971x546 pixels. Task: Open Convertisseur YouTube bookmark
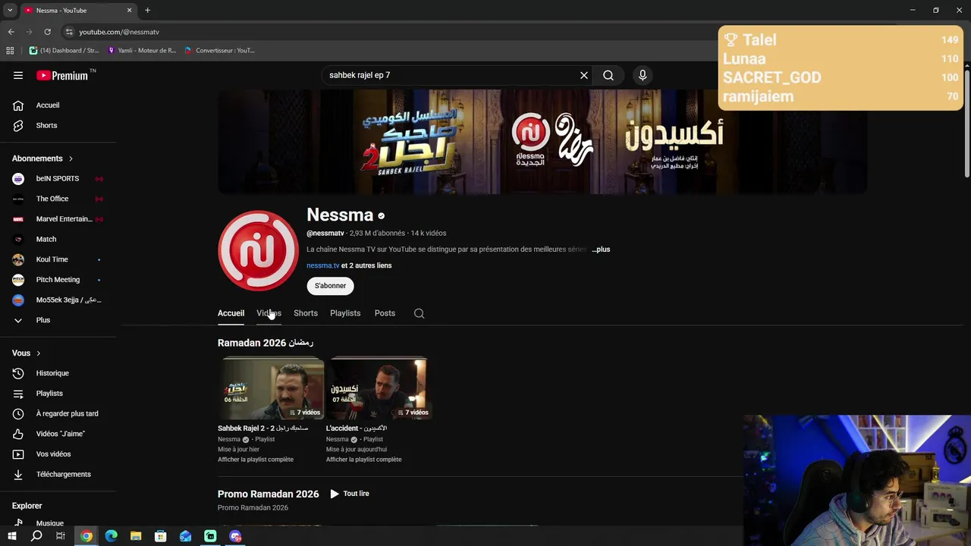[x=219, y=51]
